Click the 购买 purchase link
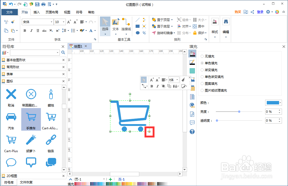288x186 pixels. [238, 12]
